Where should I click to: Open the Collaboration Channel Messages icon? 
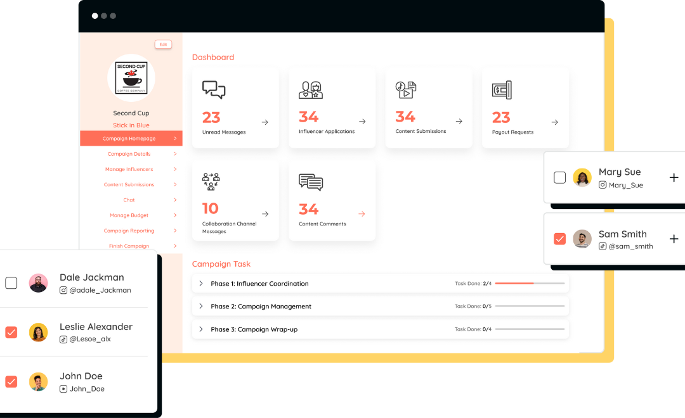(x=212, y=182)
